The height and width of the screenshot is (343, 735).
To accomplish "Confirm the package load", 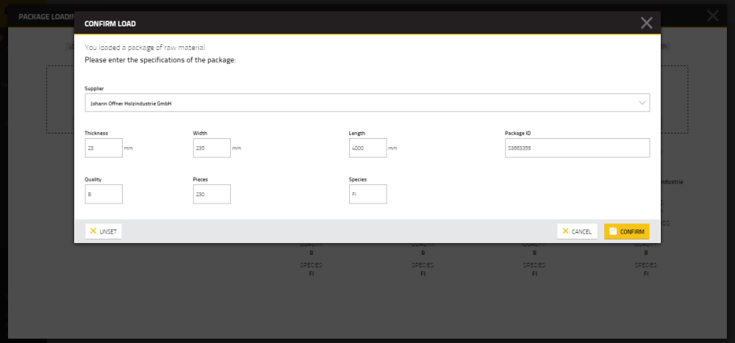I will click(627, 231).
